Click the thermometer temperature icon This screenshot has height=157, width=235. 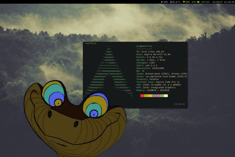coord(171,2)
